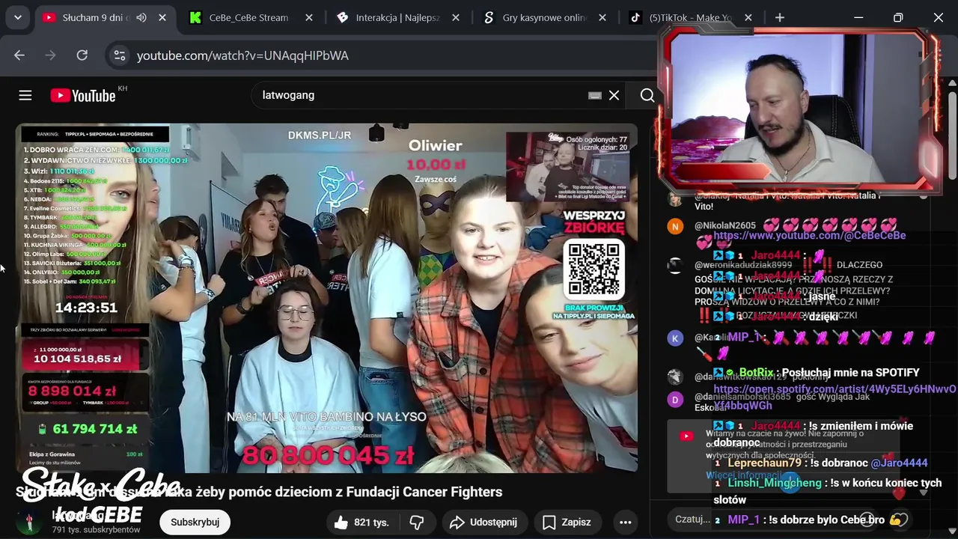Open more actions three-dot menu

(x=626, y=523)
